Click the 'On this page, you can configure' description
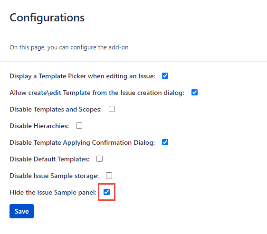The height and width of the screenshot is (234, 267). 69,47
